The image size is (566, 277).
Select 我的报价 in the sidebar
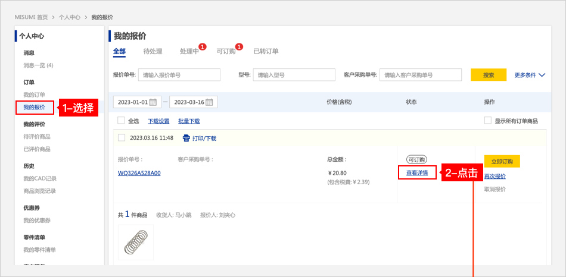pos(34,108)
